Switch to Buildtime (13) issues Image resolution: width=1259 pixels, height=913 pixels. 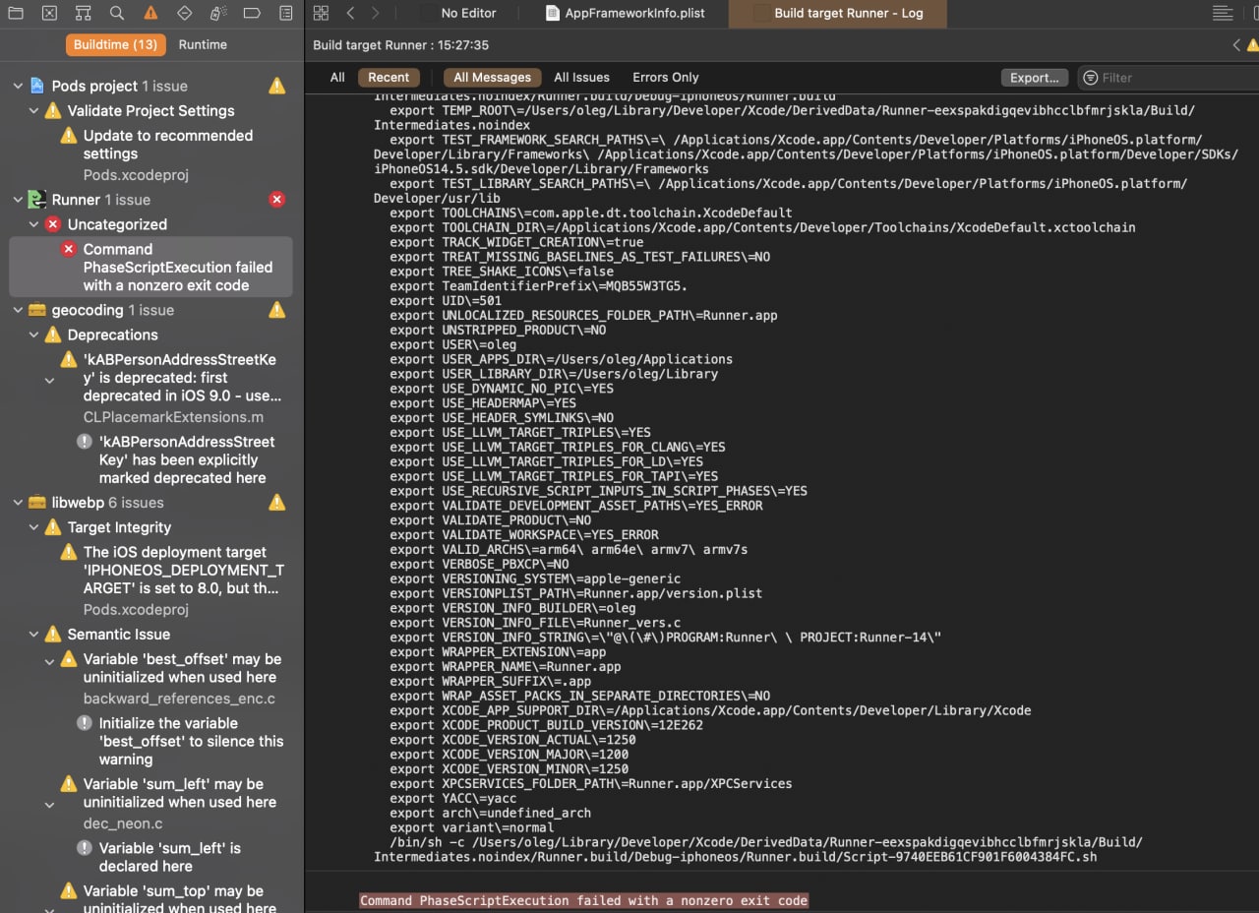(115, 44)
